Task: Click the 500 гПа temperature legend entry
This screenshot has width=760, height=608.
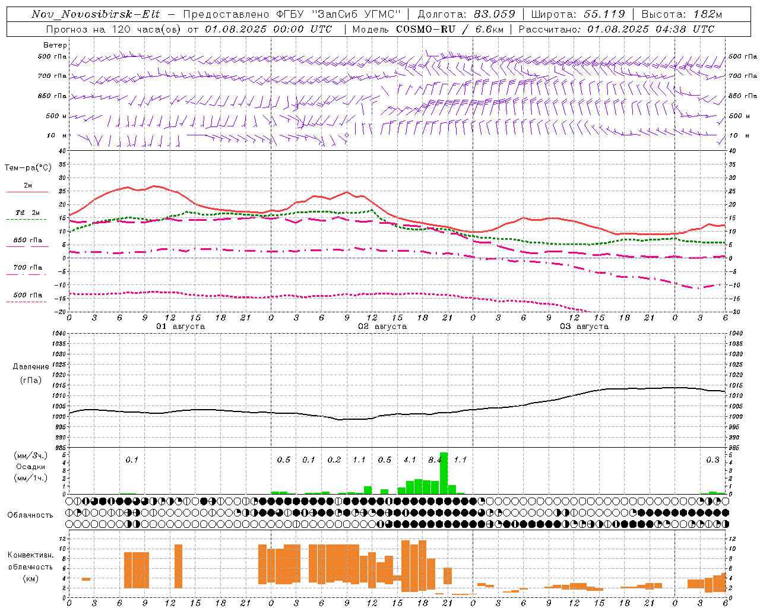Action: pyautogui.click(x=27, y=295)
